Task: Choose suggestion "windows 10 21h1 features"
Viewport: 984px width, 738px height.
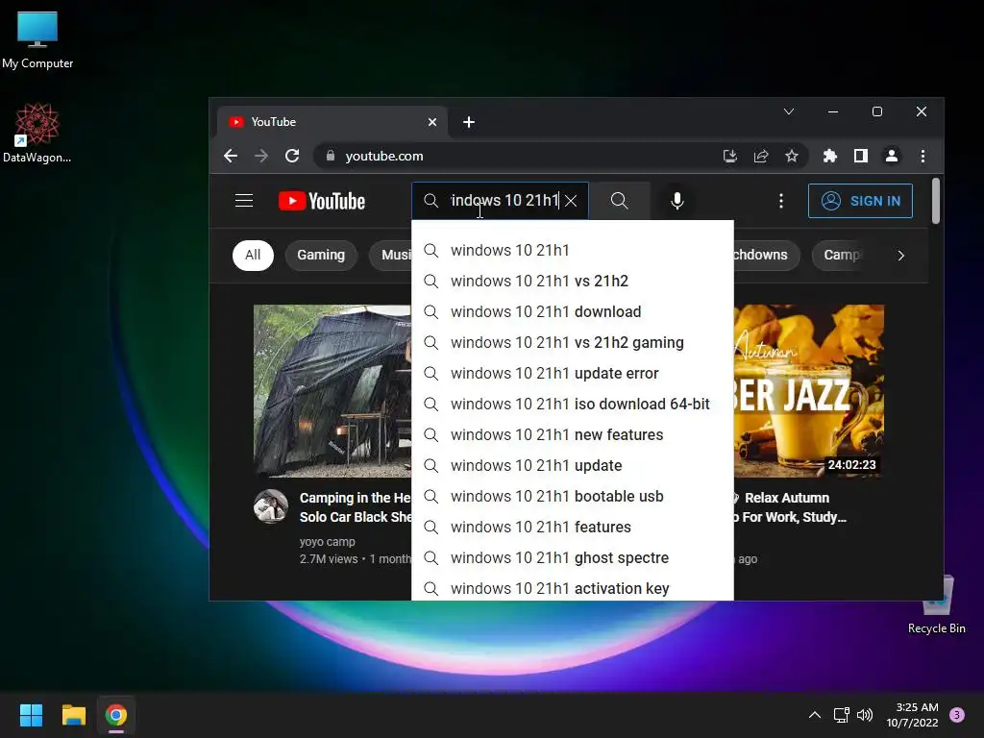Action: click(573, 528)
